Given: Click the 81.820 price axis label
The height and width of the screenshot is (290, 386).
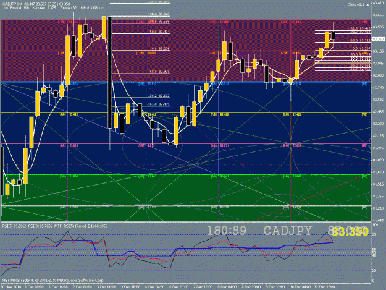Looking at the screenshot, I should 379,160.
